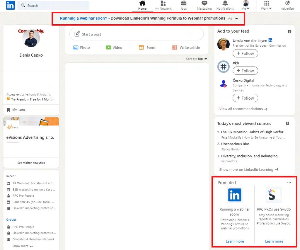Open the Denis Capko profile name
The height and width of the screenshot is (250, 300).
[x=31, y=55]
